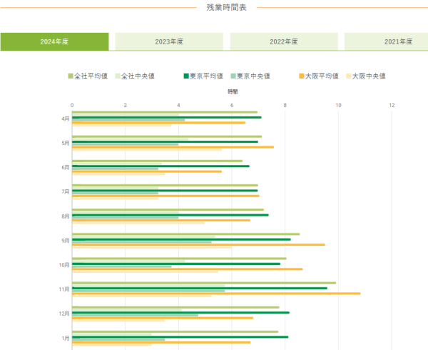Click the 全社平均値 legend swatch
Image resolution: width=428 pixels, height=350 pixels.
[x=71, y=76]
